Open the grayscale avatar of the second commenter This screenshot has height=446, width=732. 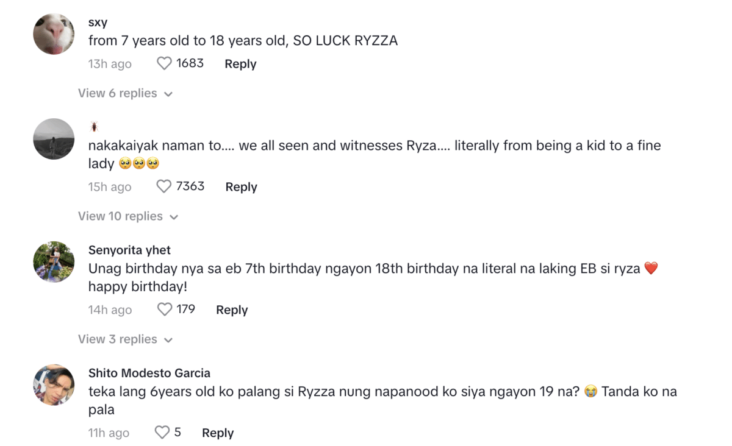(54, 139)
